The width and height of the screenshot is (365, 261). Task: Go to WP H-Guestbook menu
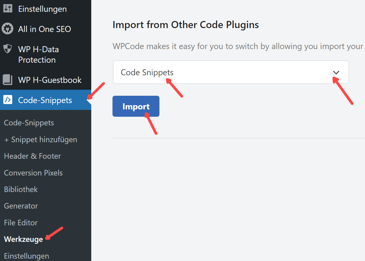tap(50, 80)
